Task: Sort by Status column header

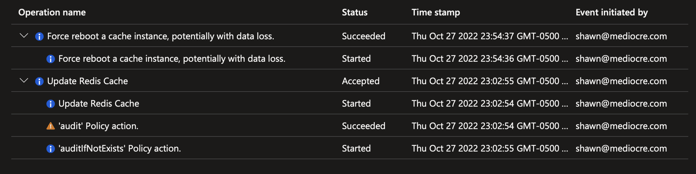Action: tap(355, 12)
